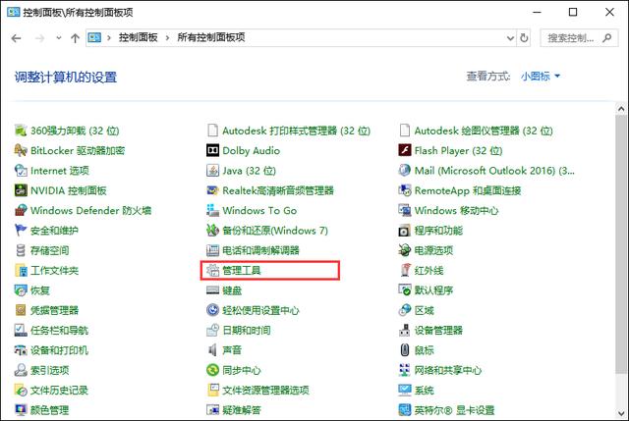Click the 工作文件夹 icon
Image resolution: width=629 pixels, height=421 pixels.
(x=21, y=271)
